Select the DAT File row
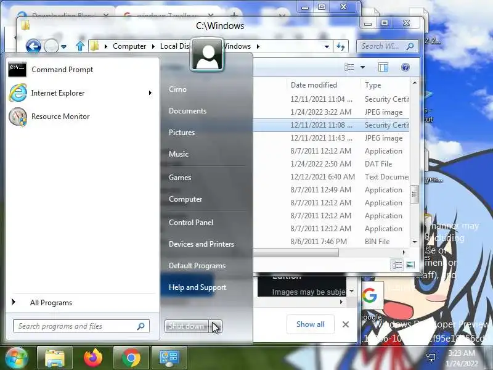The height and width of the screenshot is (370, 493). 332,164
